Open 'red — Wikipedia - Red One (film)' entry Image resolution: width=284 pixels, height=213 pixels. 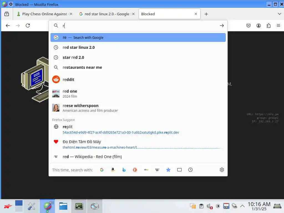pos(138,157)
